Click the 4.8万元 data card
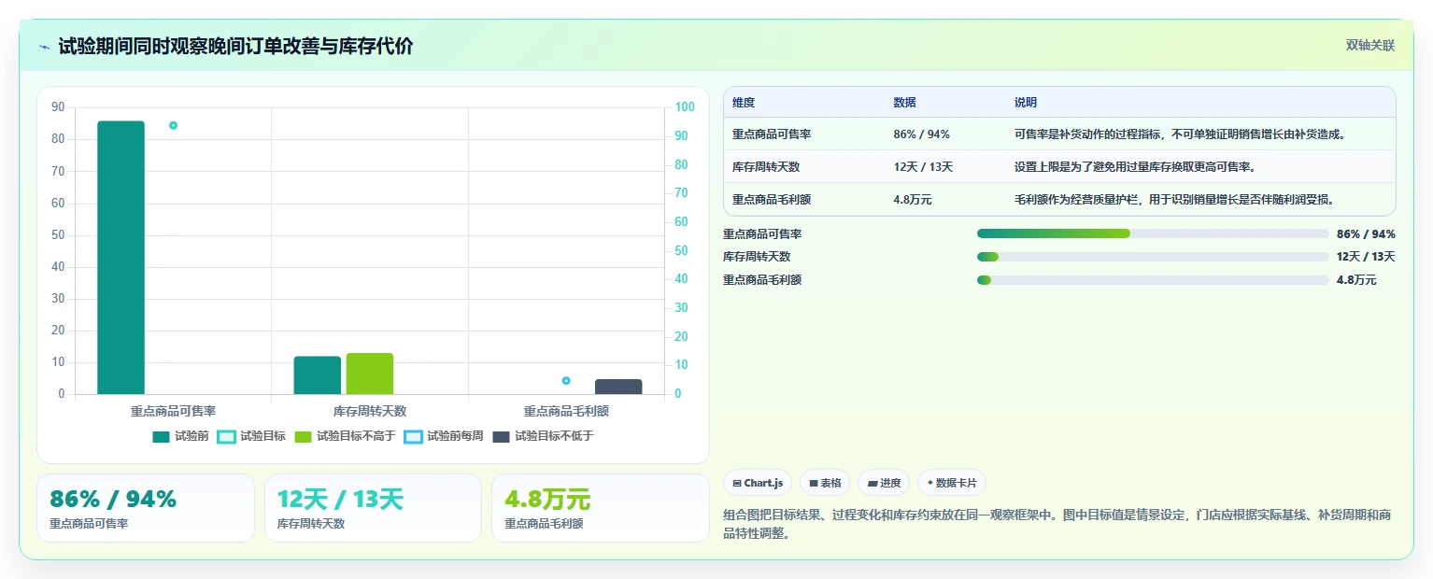Image resolution: width=1433 pixels, height=579 pixels. pos(601,508)
